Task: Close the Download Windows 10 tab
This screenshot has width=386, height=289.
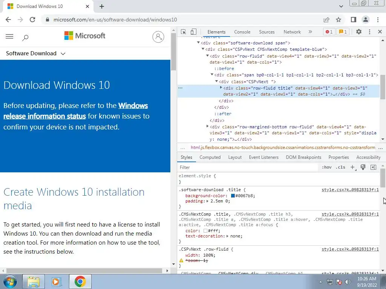Action: tap(87, 6)
